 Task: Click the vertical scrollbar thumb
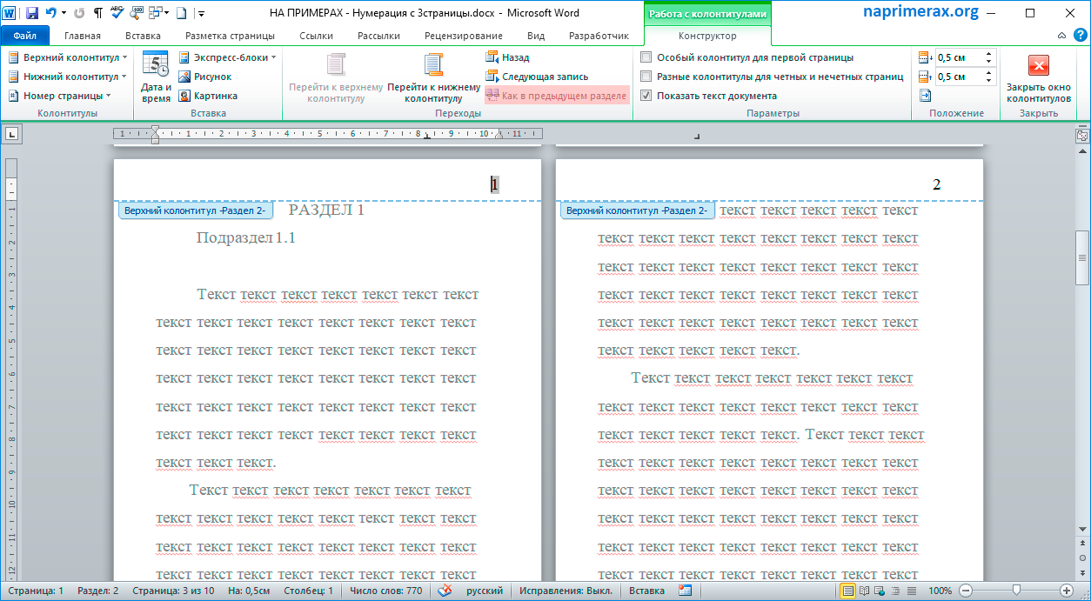pos(1082,257)
